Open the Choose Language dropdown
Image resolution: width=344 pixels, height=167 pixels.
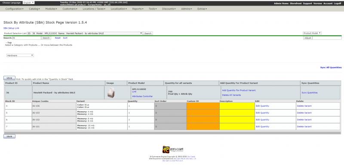coord(28,3)
